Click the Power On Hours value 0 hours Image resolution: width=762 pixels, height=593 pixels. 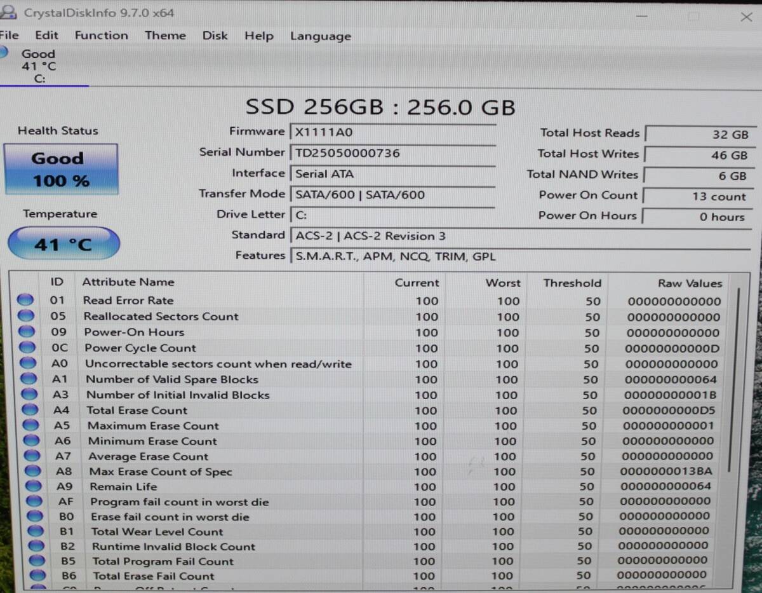698,216
